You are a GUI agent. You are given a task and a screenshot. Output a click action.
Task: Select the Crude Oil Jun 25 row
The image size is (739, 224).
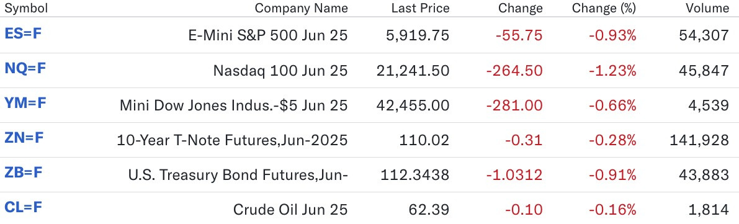coord(370,208)
